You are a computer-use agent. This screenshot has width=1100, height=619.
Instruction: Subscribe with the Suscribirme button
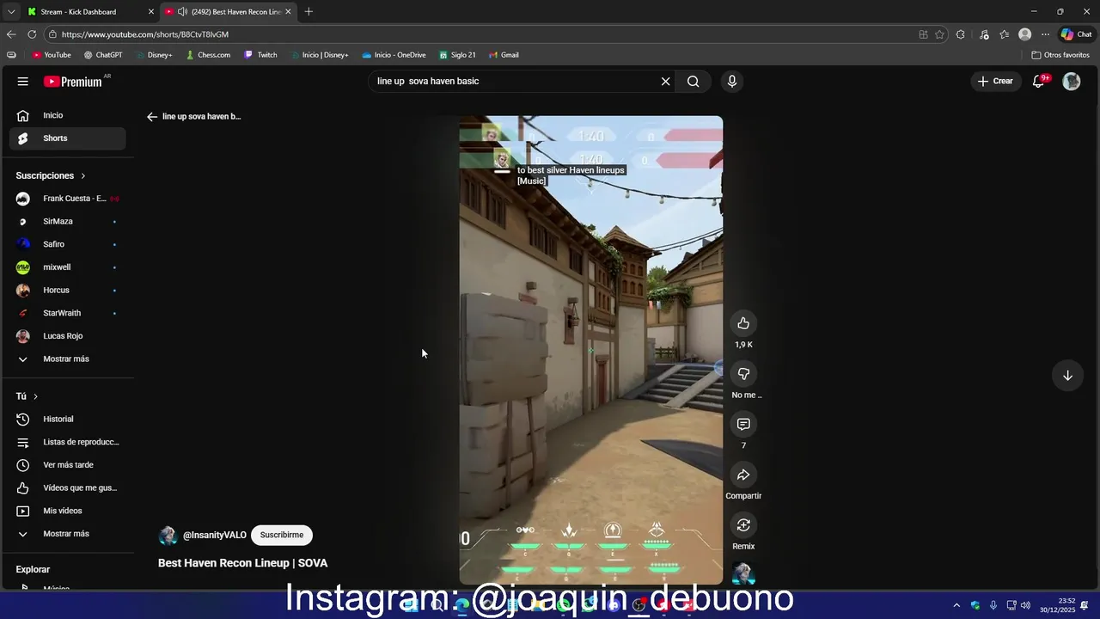(282, 535)
